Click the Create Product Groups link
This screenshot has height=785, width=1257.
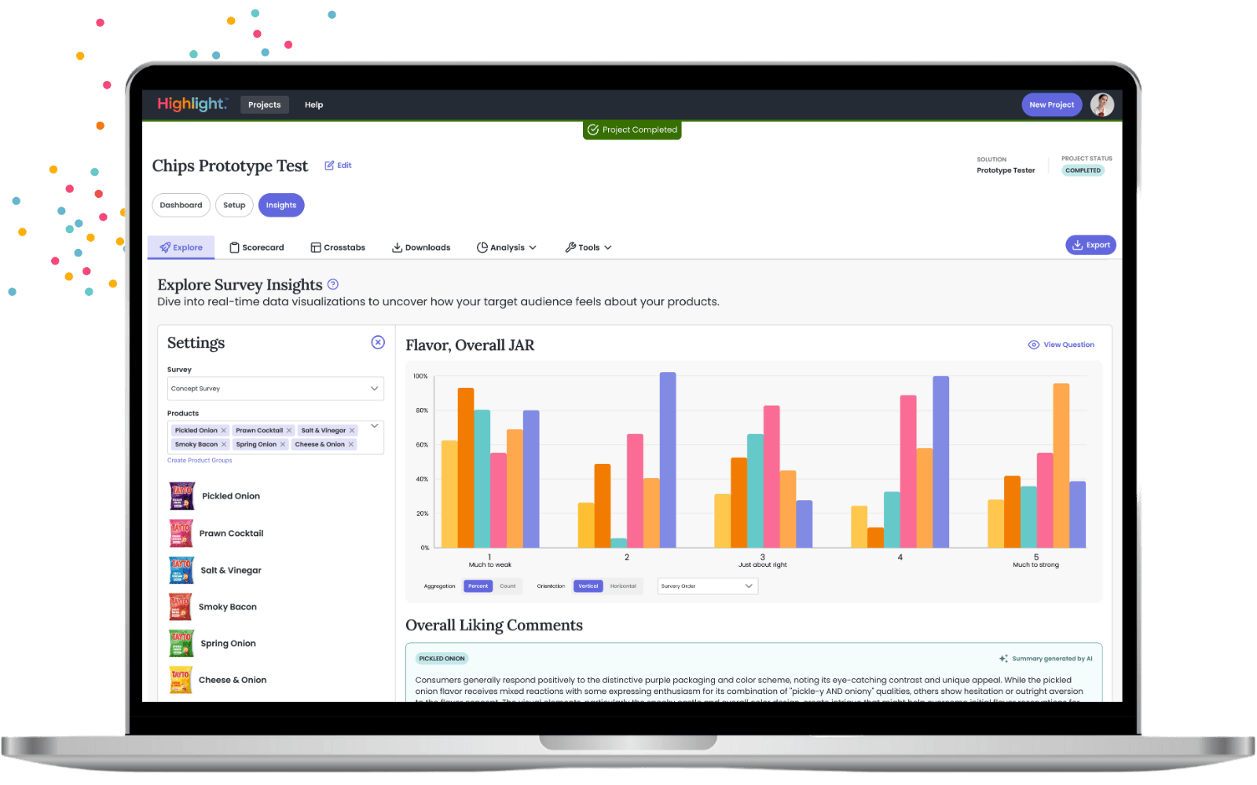click(200, 461)
